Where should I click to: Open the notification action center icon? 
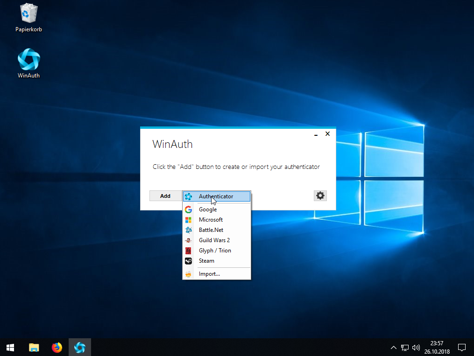pyautogui.click(x=461, y=347)
